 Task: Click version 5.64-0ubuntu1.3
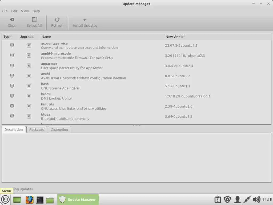point(179,116)
